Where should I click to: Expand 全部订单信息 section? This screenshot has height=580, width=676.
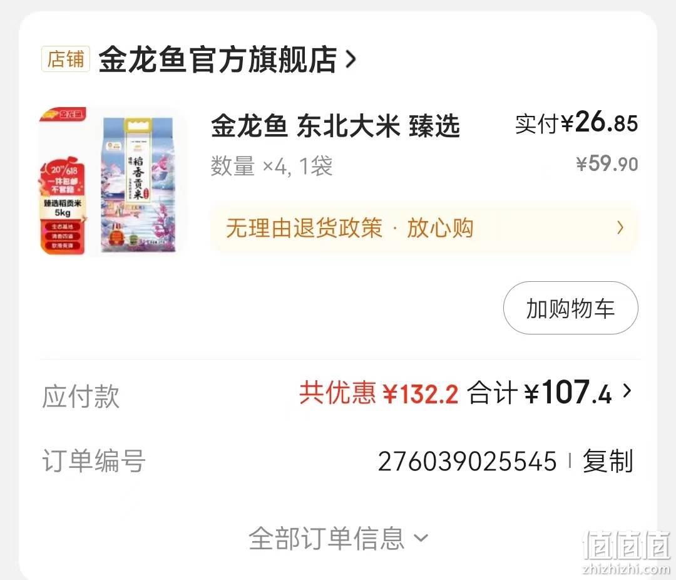pyautogui.click(x=339, y=538)
